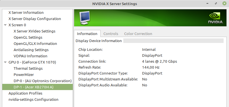This screenshot has width=229, height=107.
Task: Open X Server Information page
Action: point(26,13)
